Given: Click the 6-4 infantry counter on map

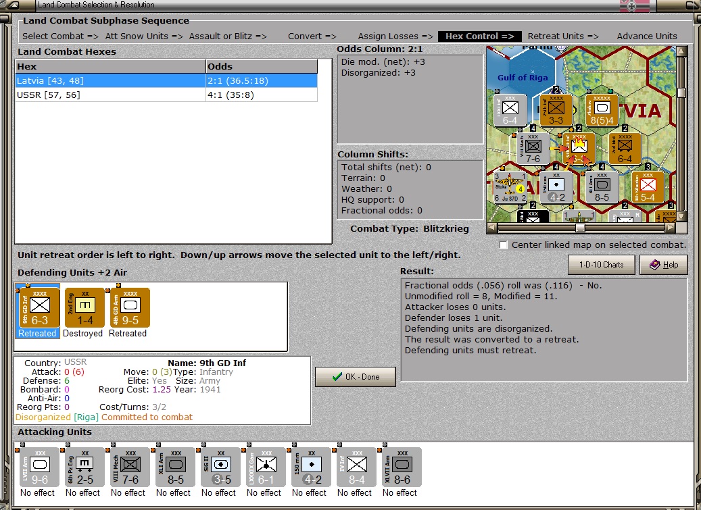Looking at the screenshot, I should (x=510, y=110).
